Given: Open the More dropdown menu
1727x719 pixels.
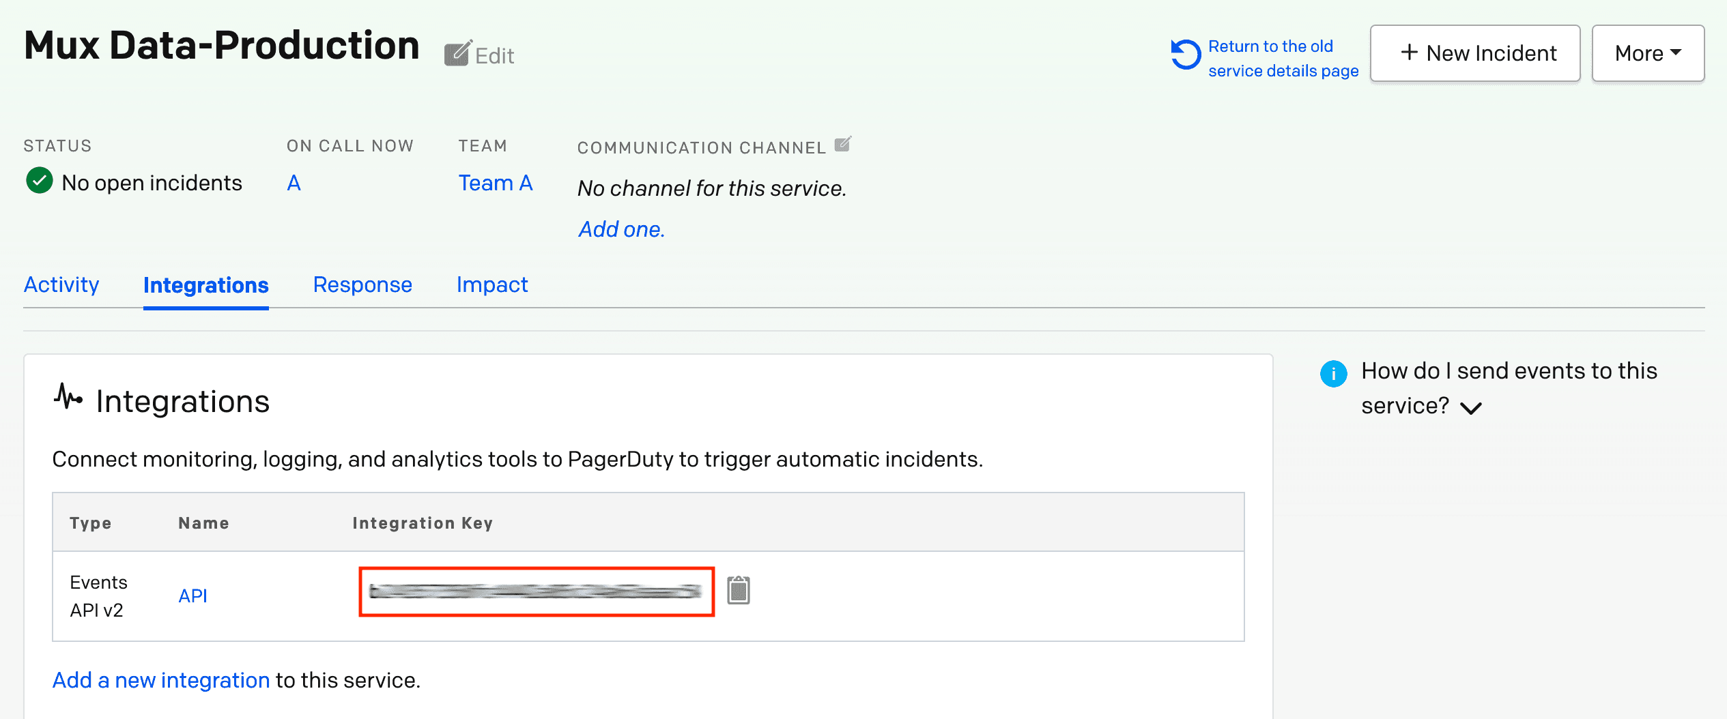Looking at the screenshot, I should [x=1647, y=53].
